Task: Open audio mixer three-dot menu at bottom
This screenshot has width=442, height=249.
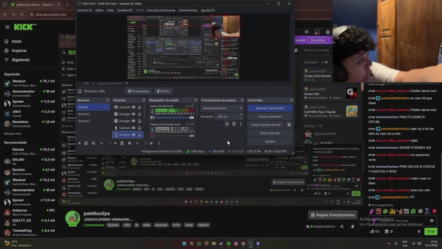Action: (159, 143)
